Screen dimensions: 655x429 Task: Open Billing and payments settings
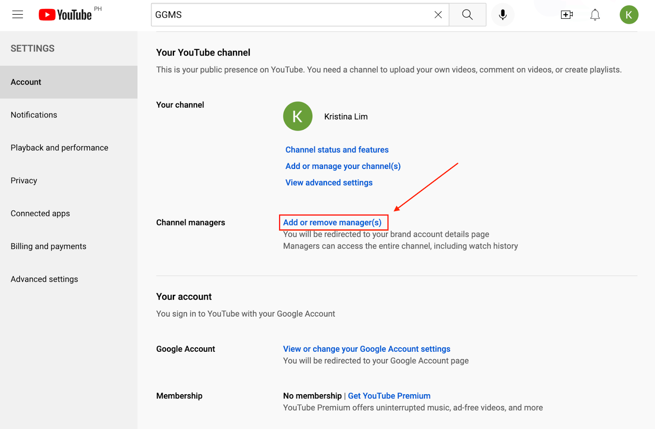pyautogui.click(x=69, y=246)
